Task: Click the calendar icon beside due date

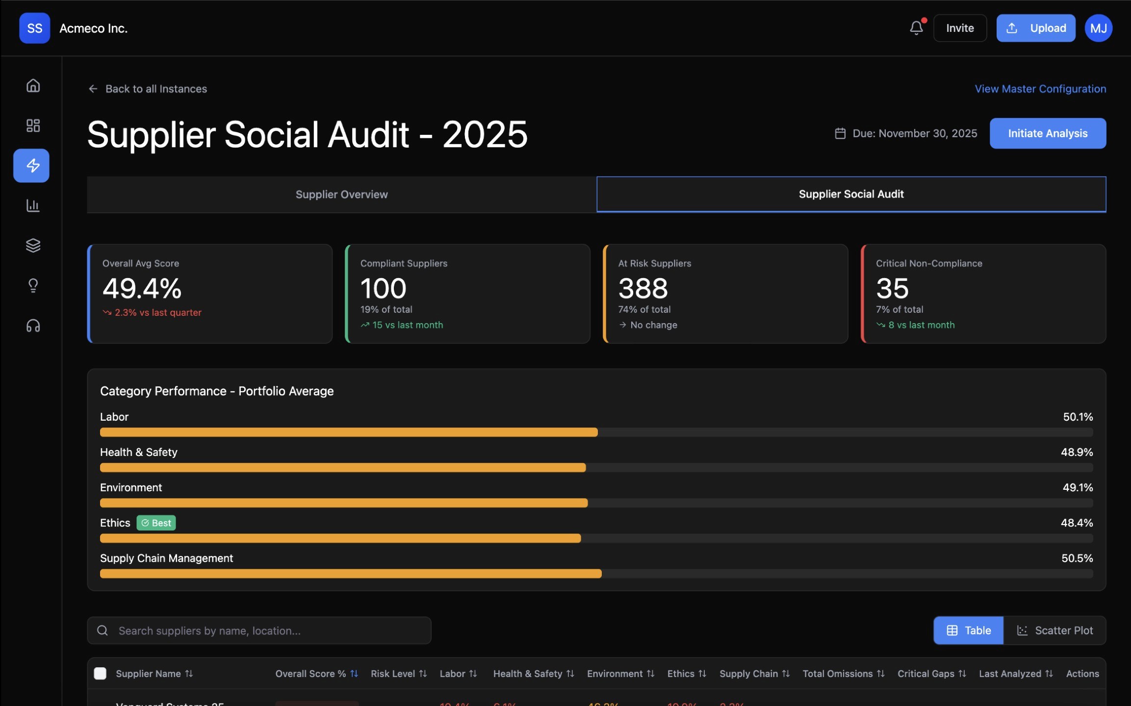Action: point(840,133)
